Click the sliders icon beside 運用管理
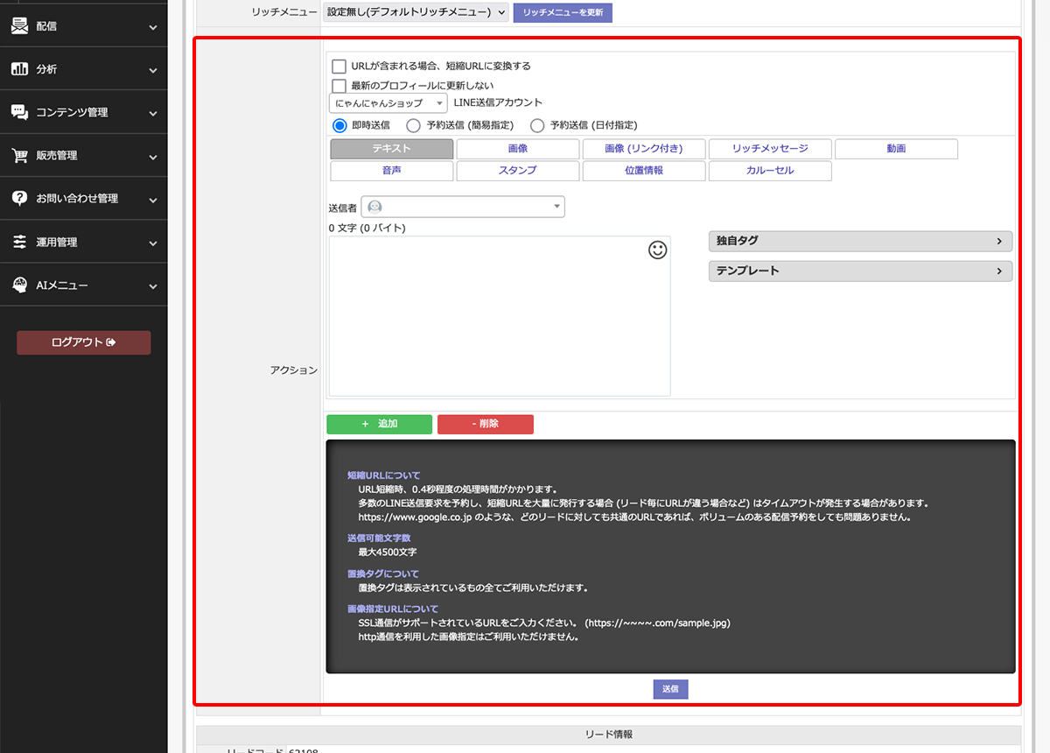1050x753 pixels. click(19, 243)
